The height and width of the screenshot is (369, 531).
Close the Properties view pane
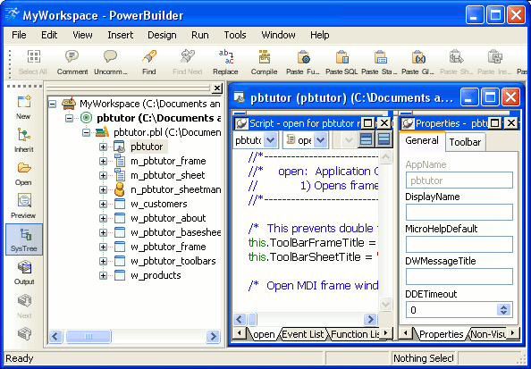511,123
